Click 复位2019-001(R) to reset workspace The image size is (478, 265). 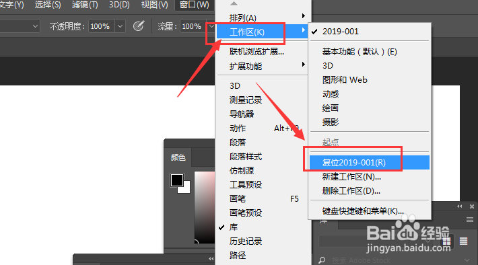pos(370,162)
